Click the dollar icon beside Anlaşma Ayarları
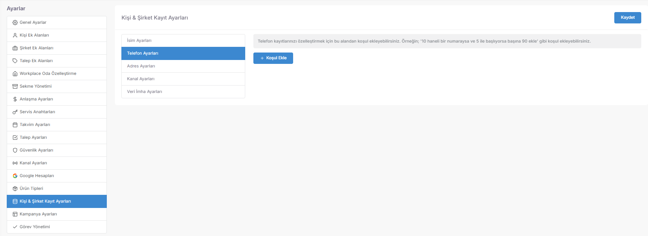 15,99
